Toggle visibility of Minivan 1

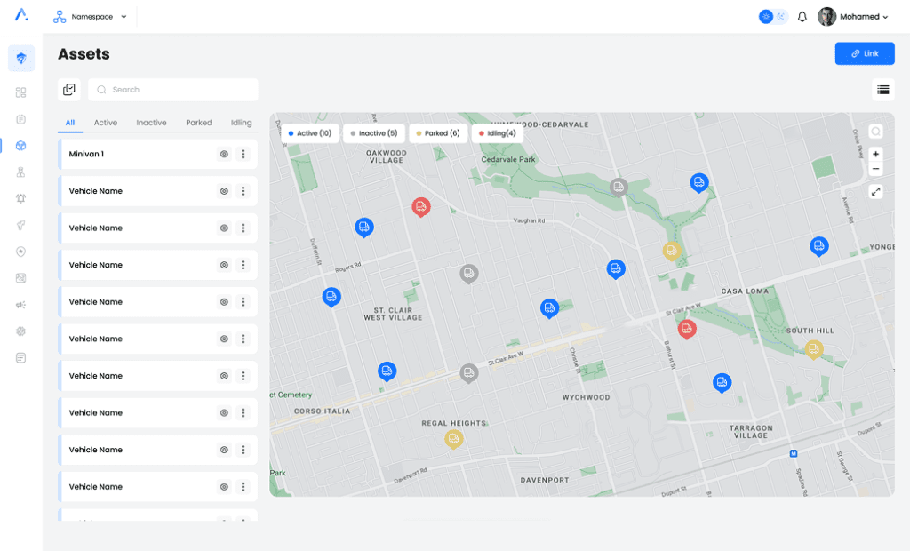(224, 155)
